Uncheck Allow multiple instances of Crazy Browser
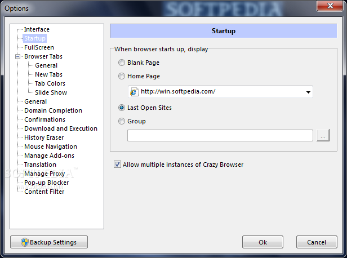 (x=117, y=164)
